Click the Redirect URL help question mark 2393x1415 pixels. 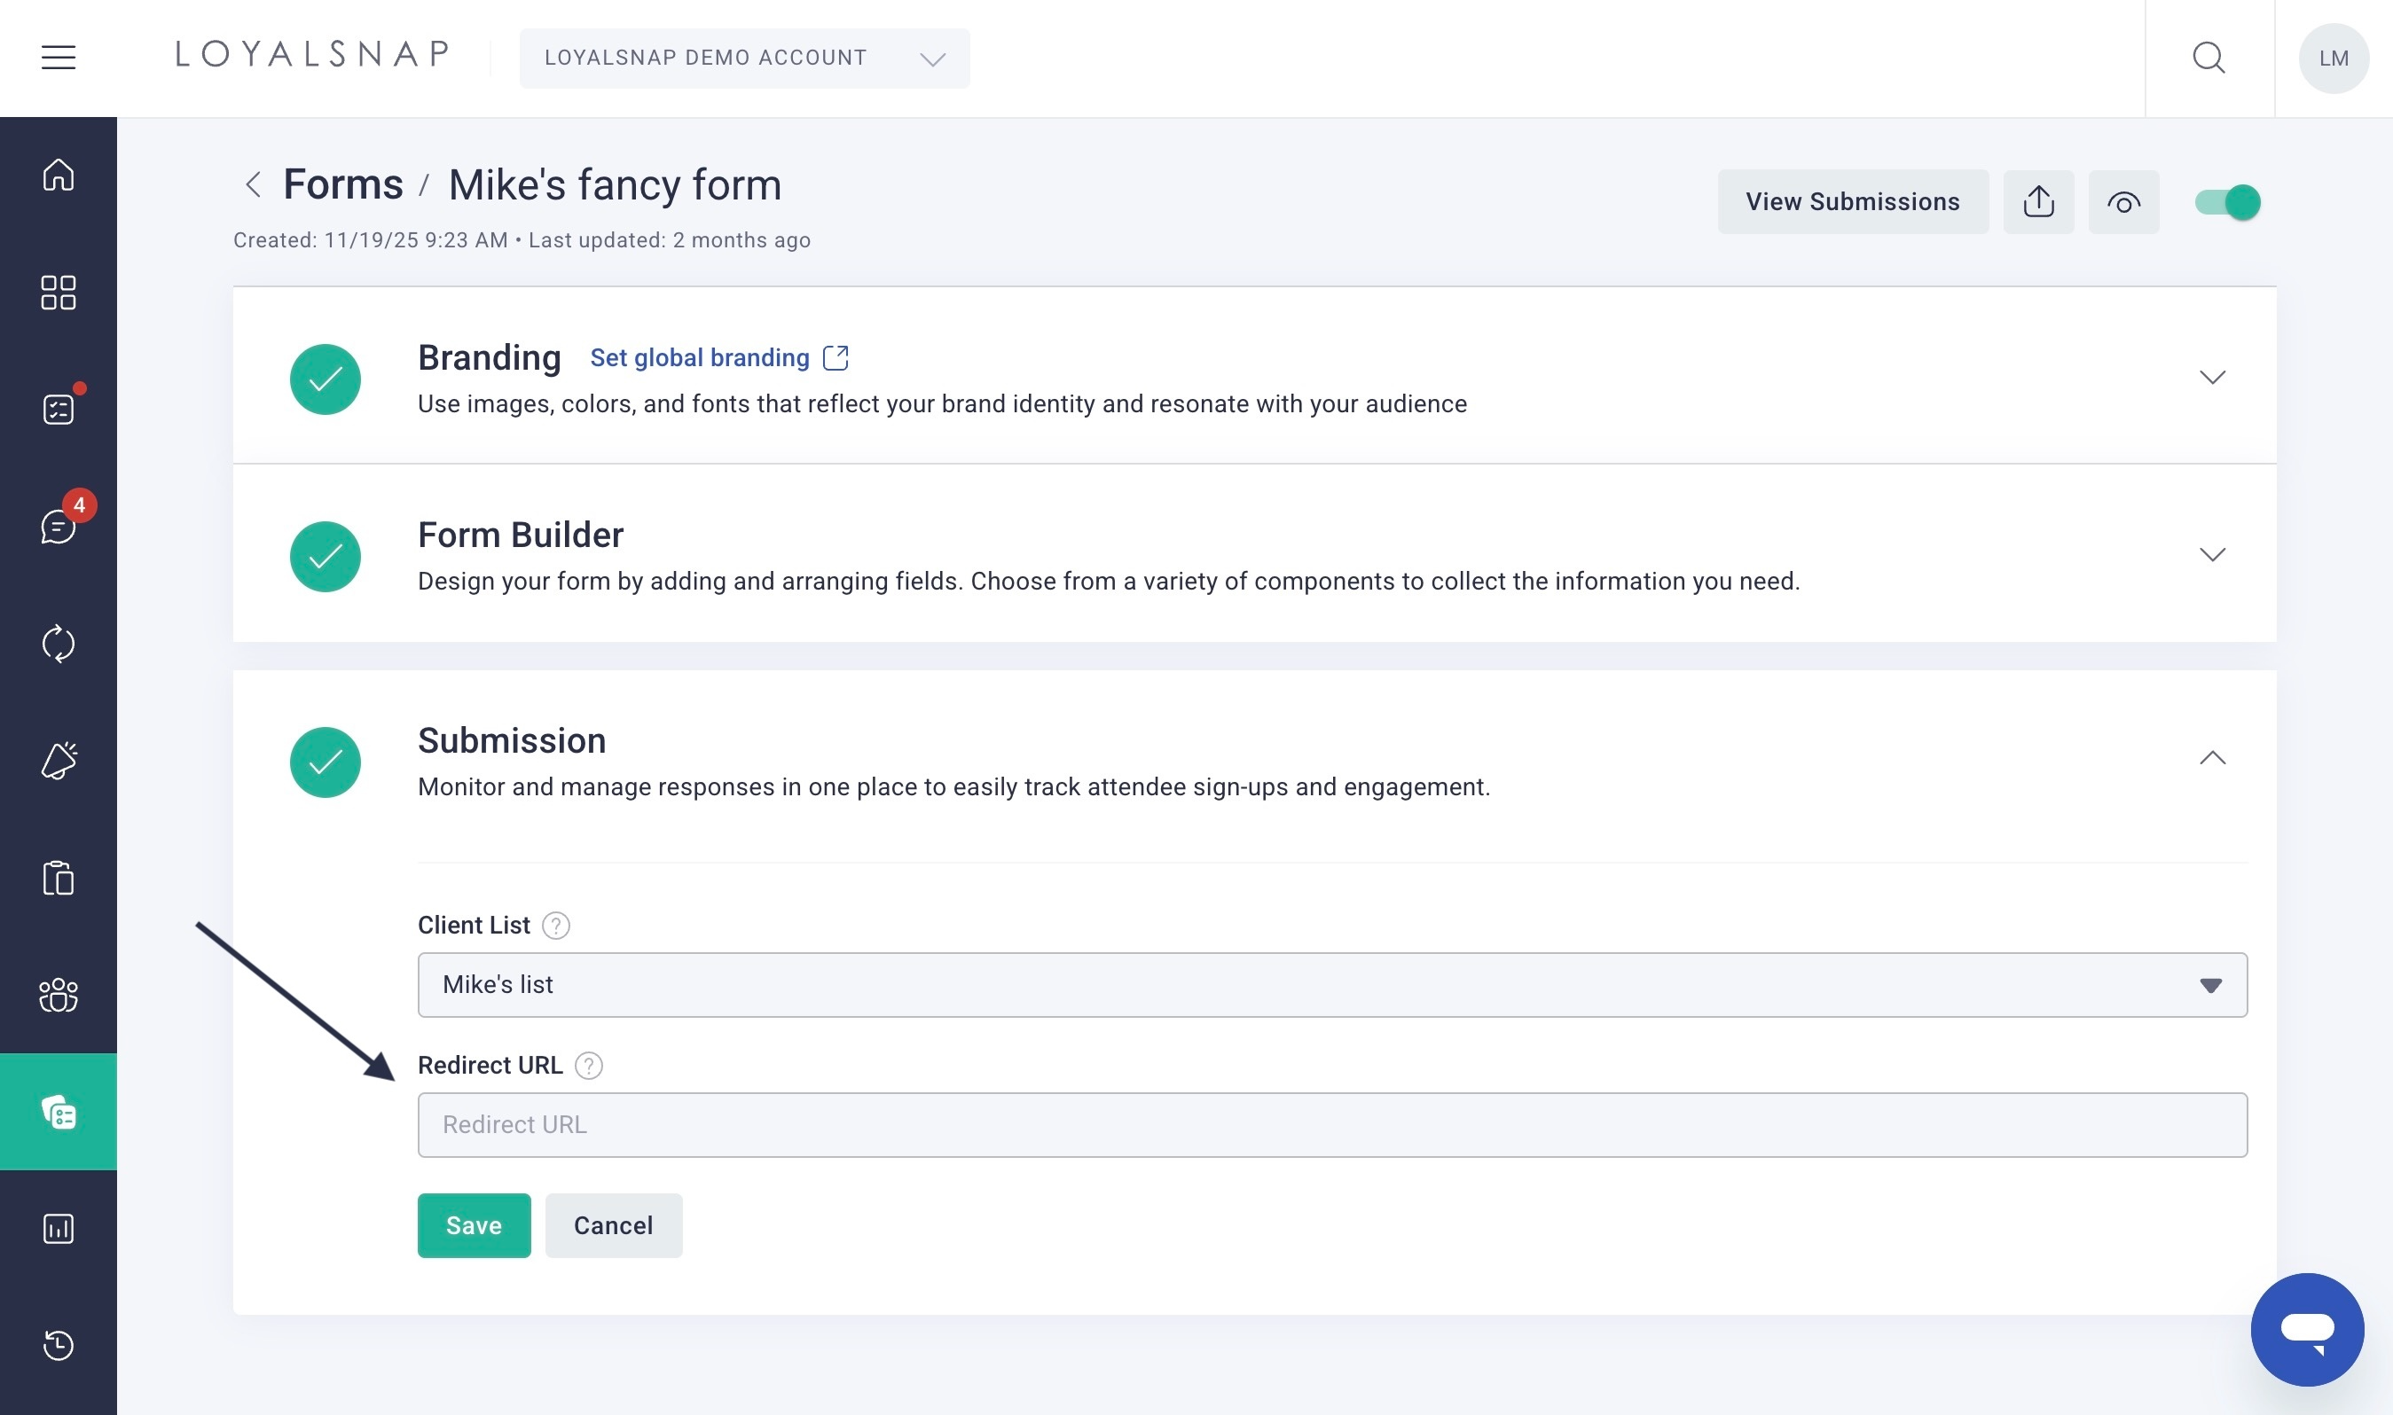point(588,1065)
